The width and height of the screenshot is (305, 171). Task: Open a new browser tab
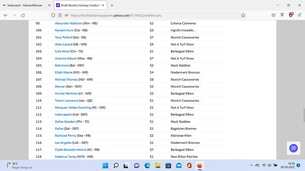coord(112,5)
